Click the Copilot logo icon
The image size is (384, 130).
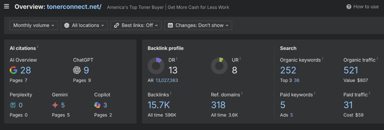(x=97, y=105)
